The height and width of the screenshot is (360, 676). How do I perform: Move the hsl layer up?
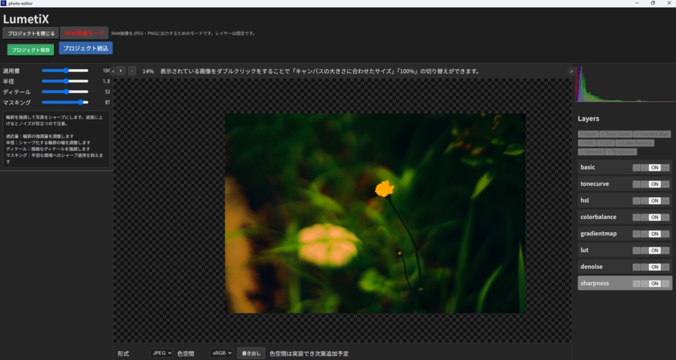[636, 200]
